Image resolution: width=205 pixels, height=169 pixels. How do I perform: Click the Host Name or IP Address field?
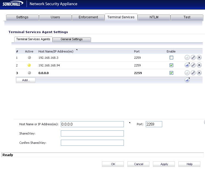pos(92,124)
